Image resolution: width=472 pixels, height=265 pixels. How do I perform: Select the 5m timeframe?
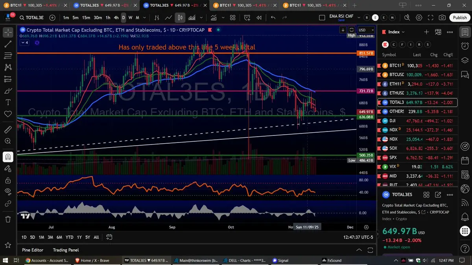coord(75,18)
